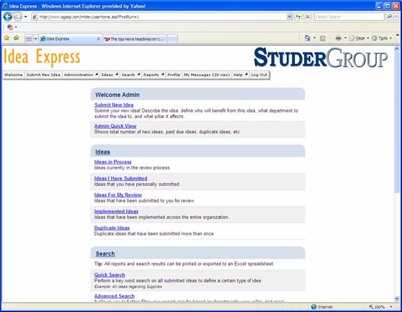Screen dimensions: 402x312
Task: Click the Add to Favorites icon
Action: [16, 38]
